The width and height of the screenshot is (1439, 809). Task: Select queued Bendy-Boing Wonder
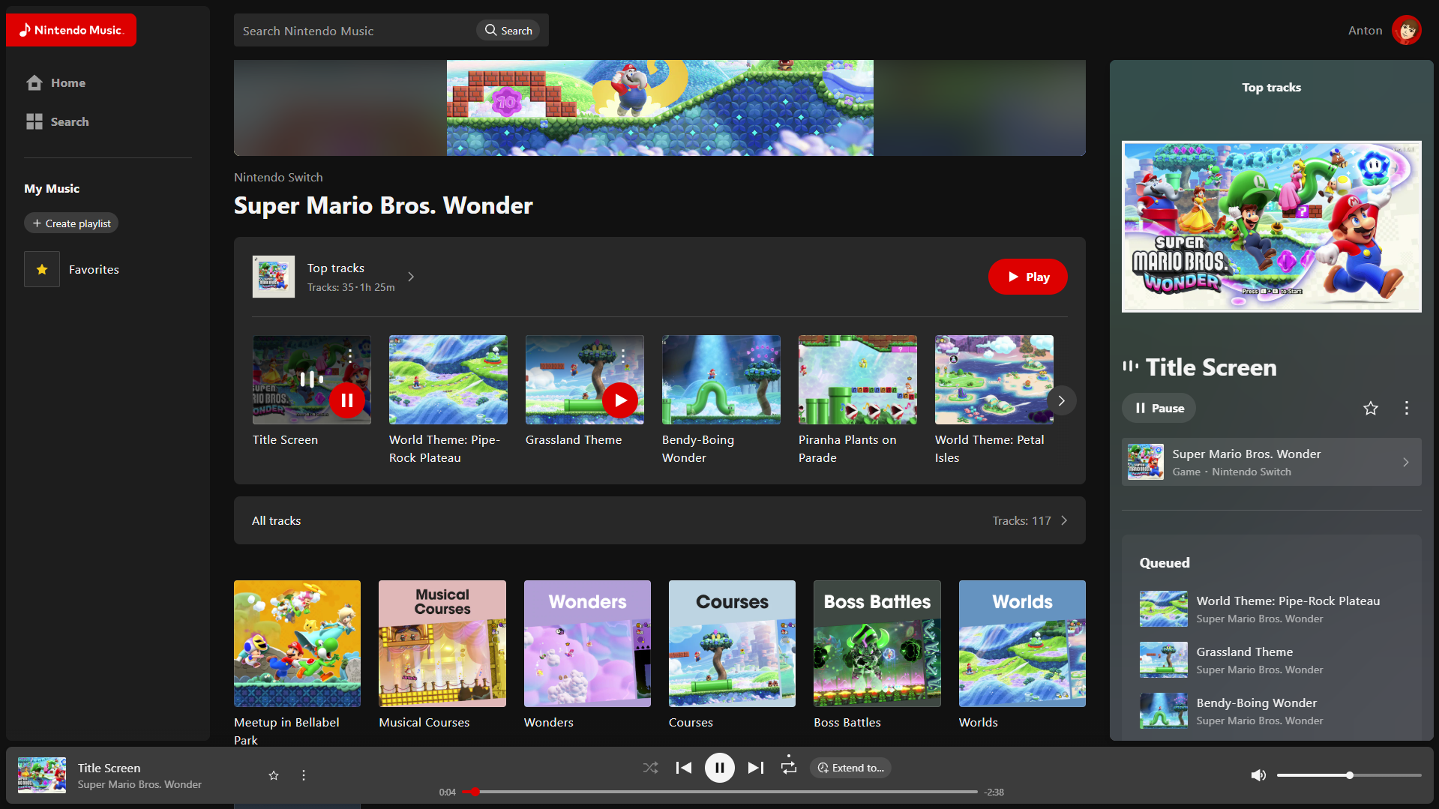click(1272, 711)
